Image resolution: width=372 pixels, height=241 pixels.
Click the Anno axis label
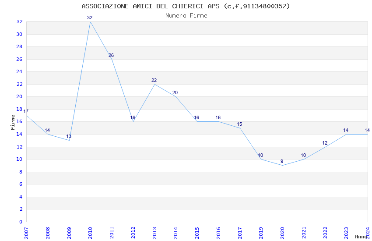[361, 237]
